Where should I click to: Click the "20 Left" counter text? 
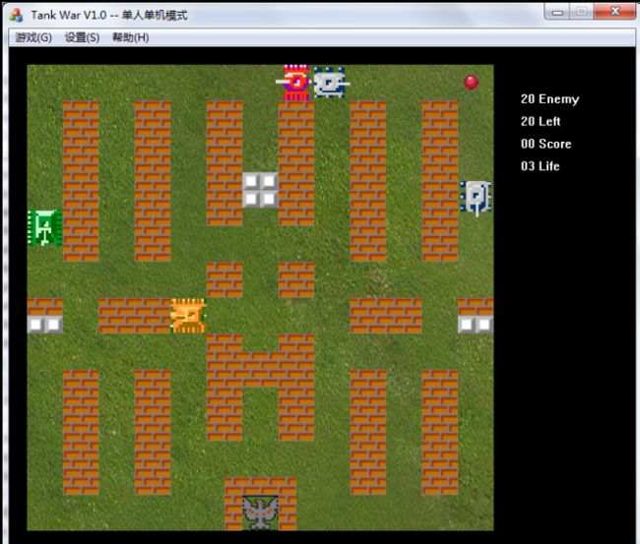(541, 121)
